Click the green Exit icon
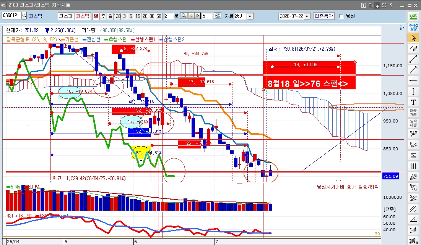 (x=413, y=16)
